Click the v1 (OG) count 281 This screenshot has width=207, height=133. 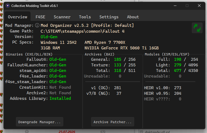pyautogui.click(x=117, y=88)
